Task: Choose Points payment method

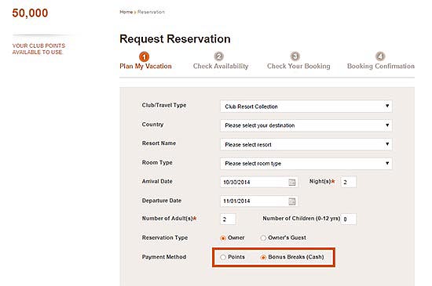Action: tap(223, 257)
